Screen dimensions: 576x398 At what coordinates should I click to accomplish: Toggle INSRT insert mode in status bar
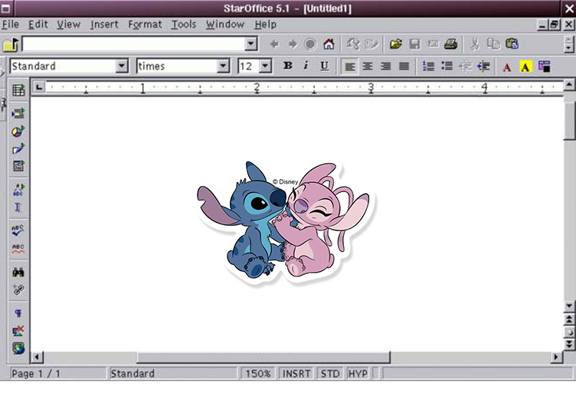296,374
